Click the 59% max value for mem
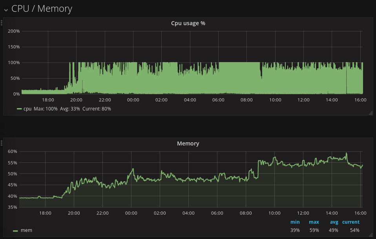Image resolution: width=376 pixels, height=239 pixels. point(314,230)
